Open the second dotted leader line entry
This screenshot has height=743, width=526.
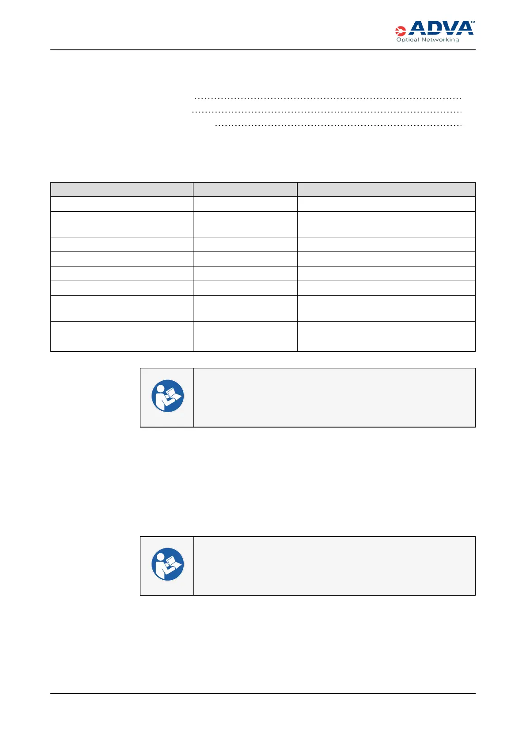pos(327,112)
